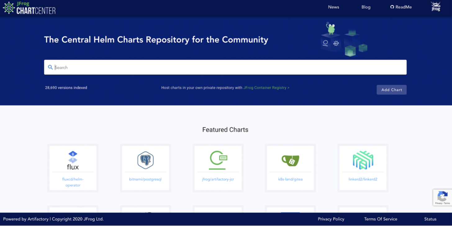Click the Helm Charts Repository headline
This screenshot has height=226, width=452.
point(156,40)
